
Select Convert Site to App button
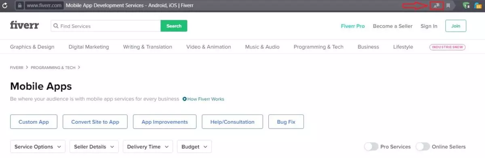tap(95, 122)
